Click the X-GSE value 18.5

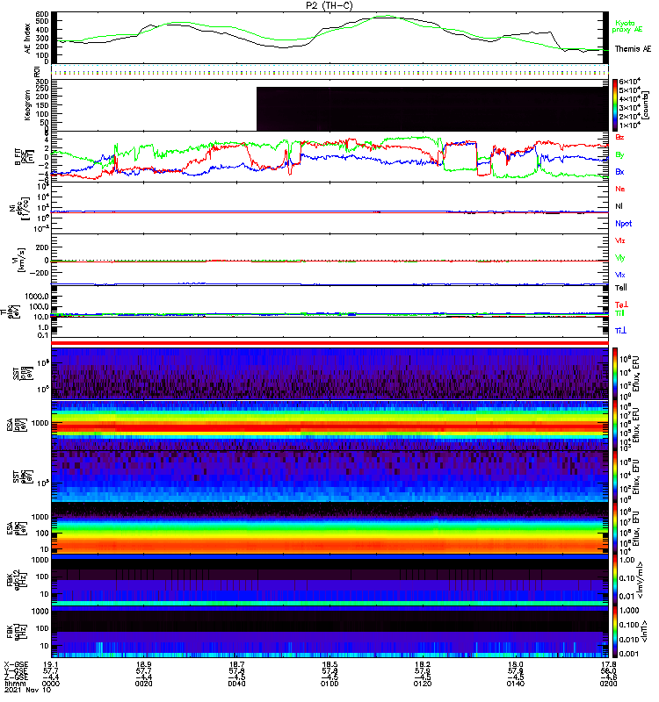pos(329,665)
